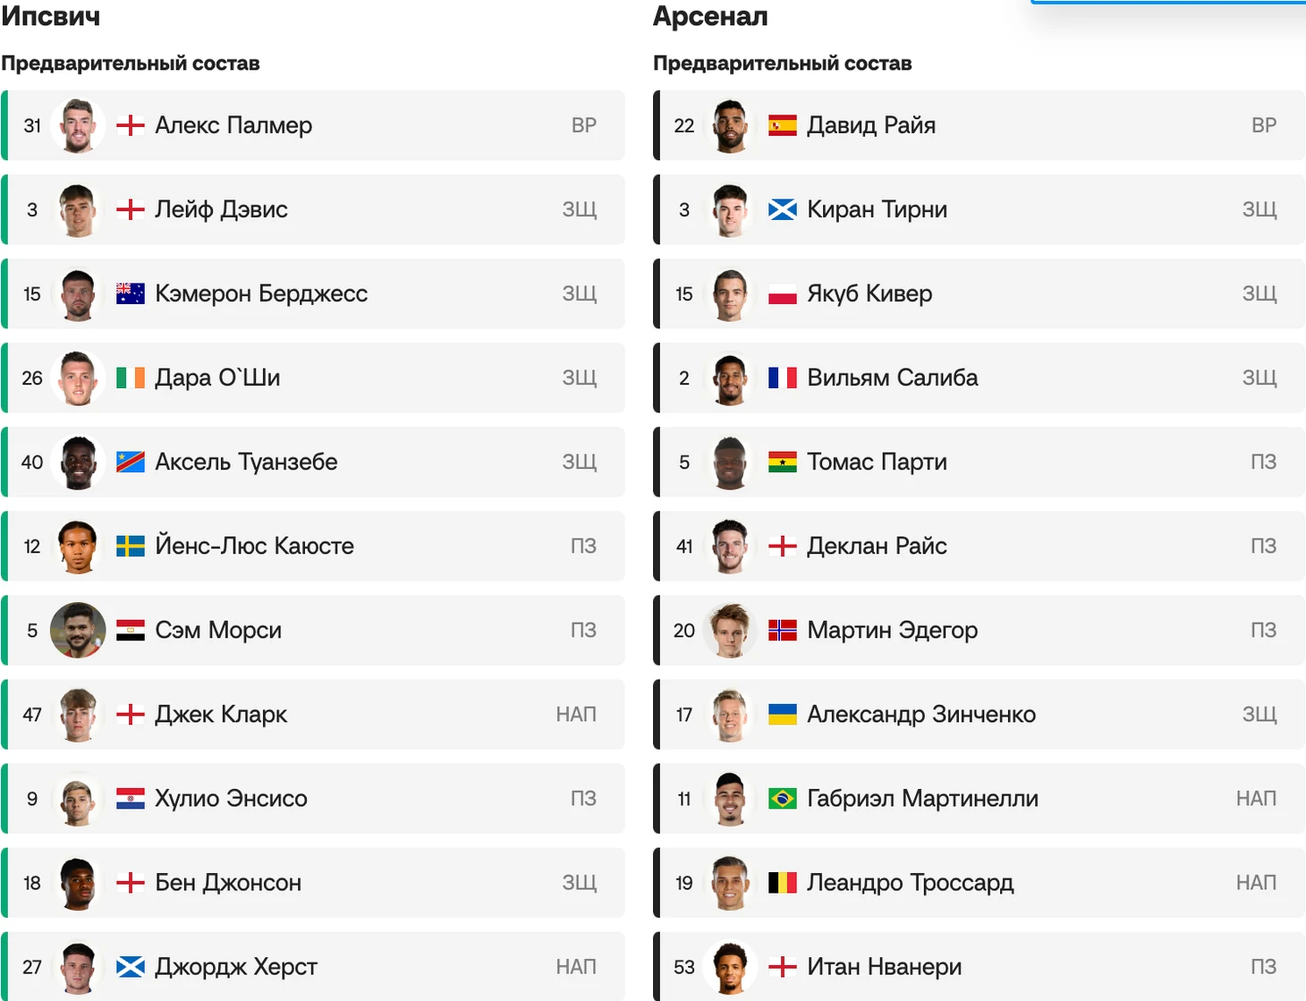Click the Итан Нванери name
1306x1001 pixels.
tap(884, 966)
